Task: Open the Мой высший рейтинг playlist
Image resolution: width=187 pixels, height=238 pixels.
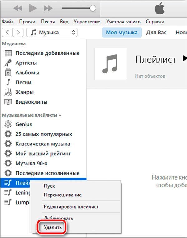Action: (x=43, y=154)
